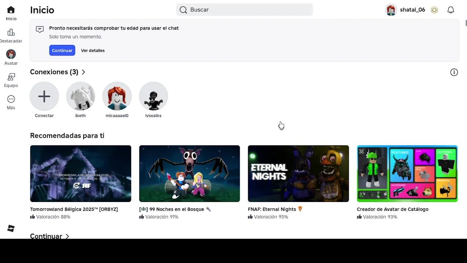Click the info circle icon beside Conexiones

coord(454,72)
